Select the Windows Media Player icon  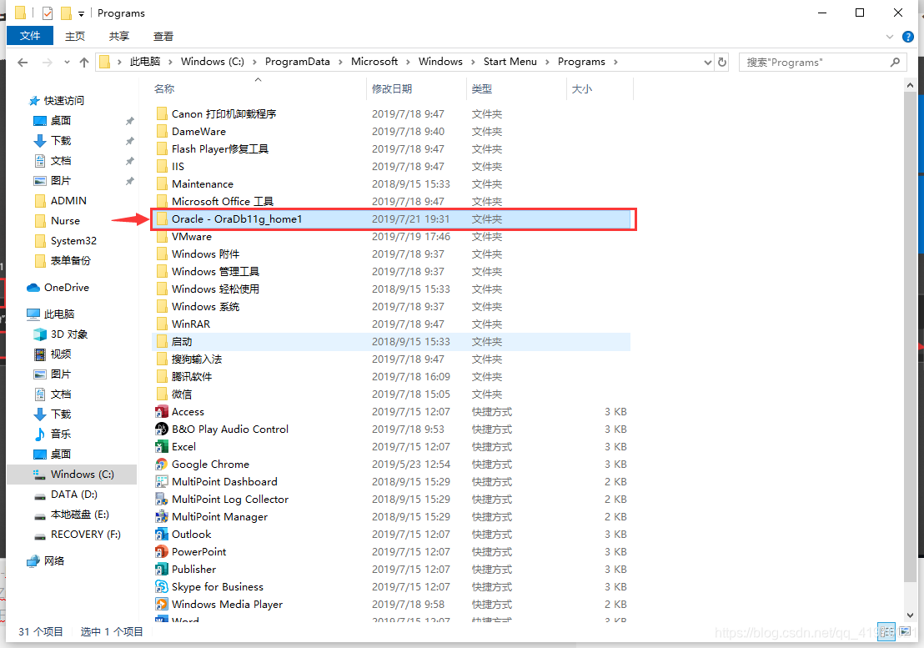pos(162,605)
